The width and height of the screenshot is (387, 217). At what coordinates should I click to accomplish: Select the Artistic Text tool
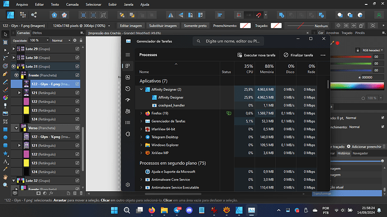tap(5, 161)
